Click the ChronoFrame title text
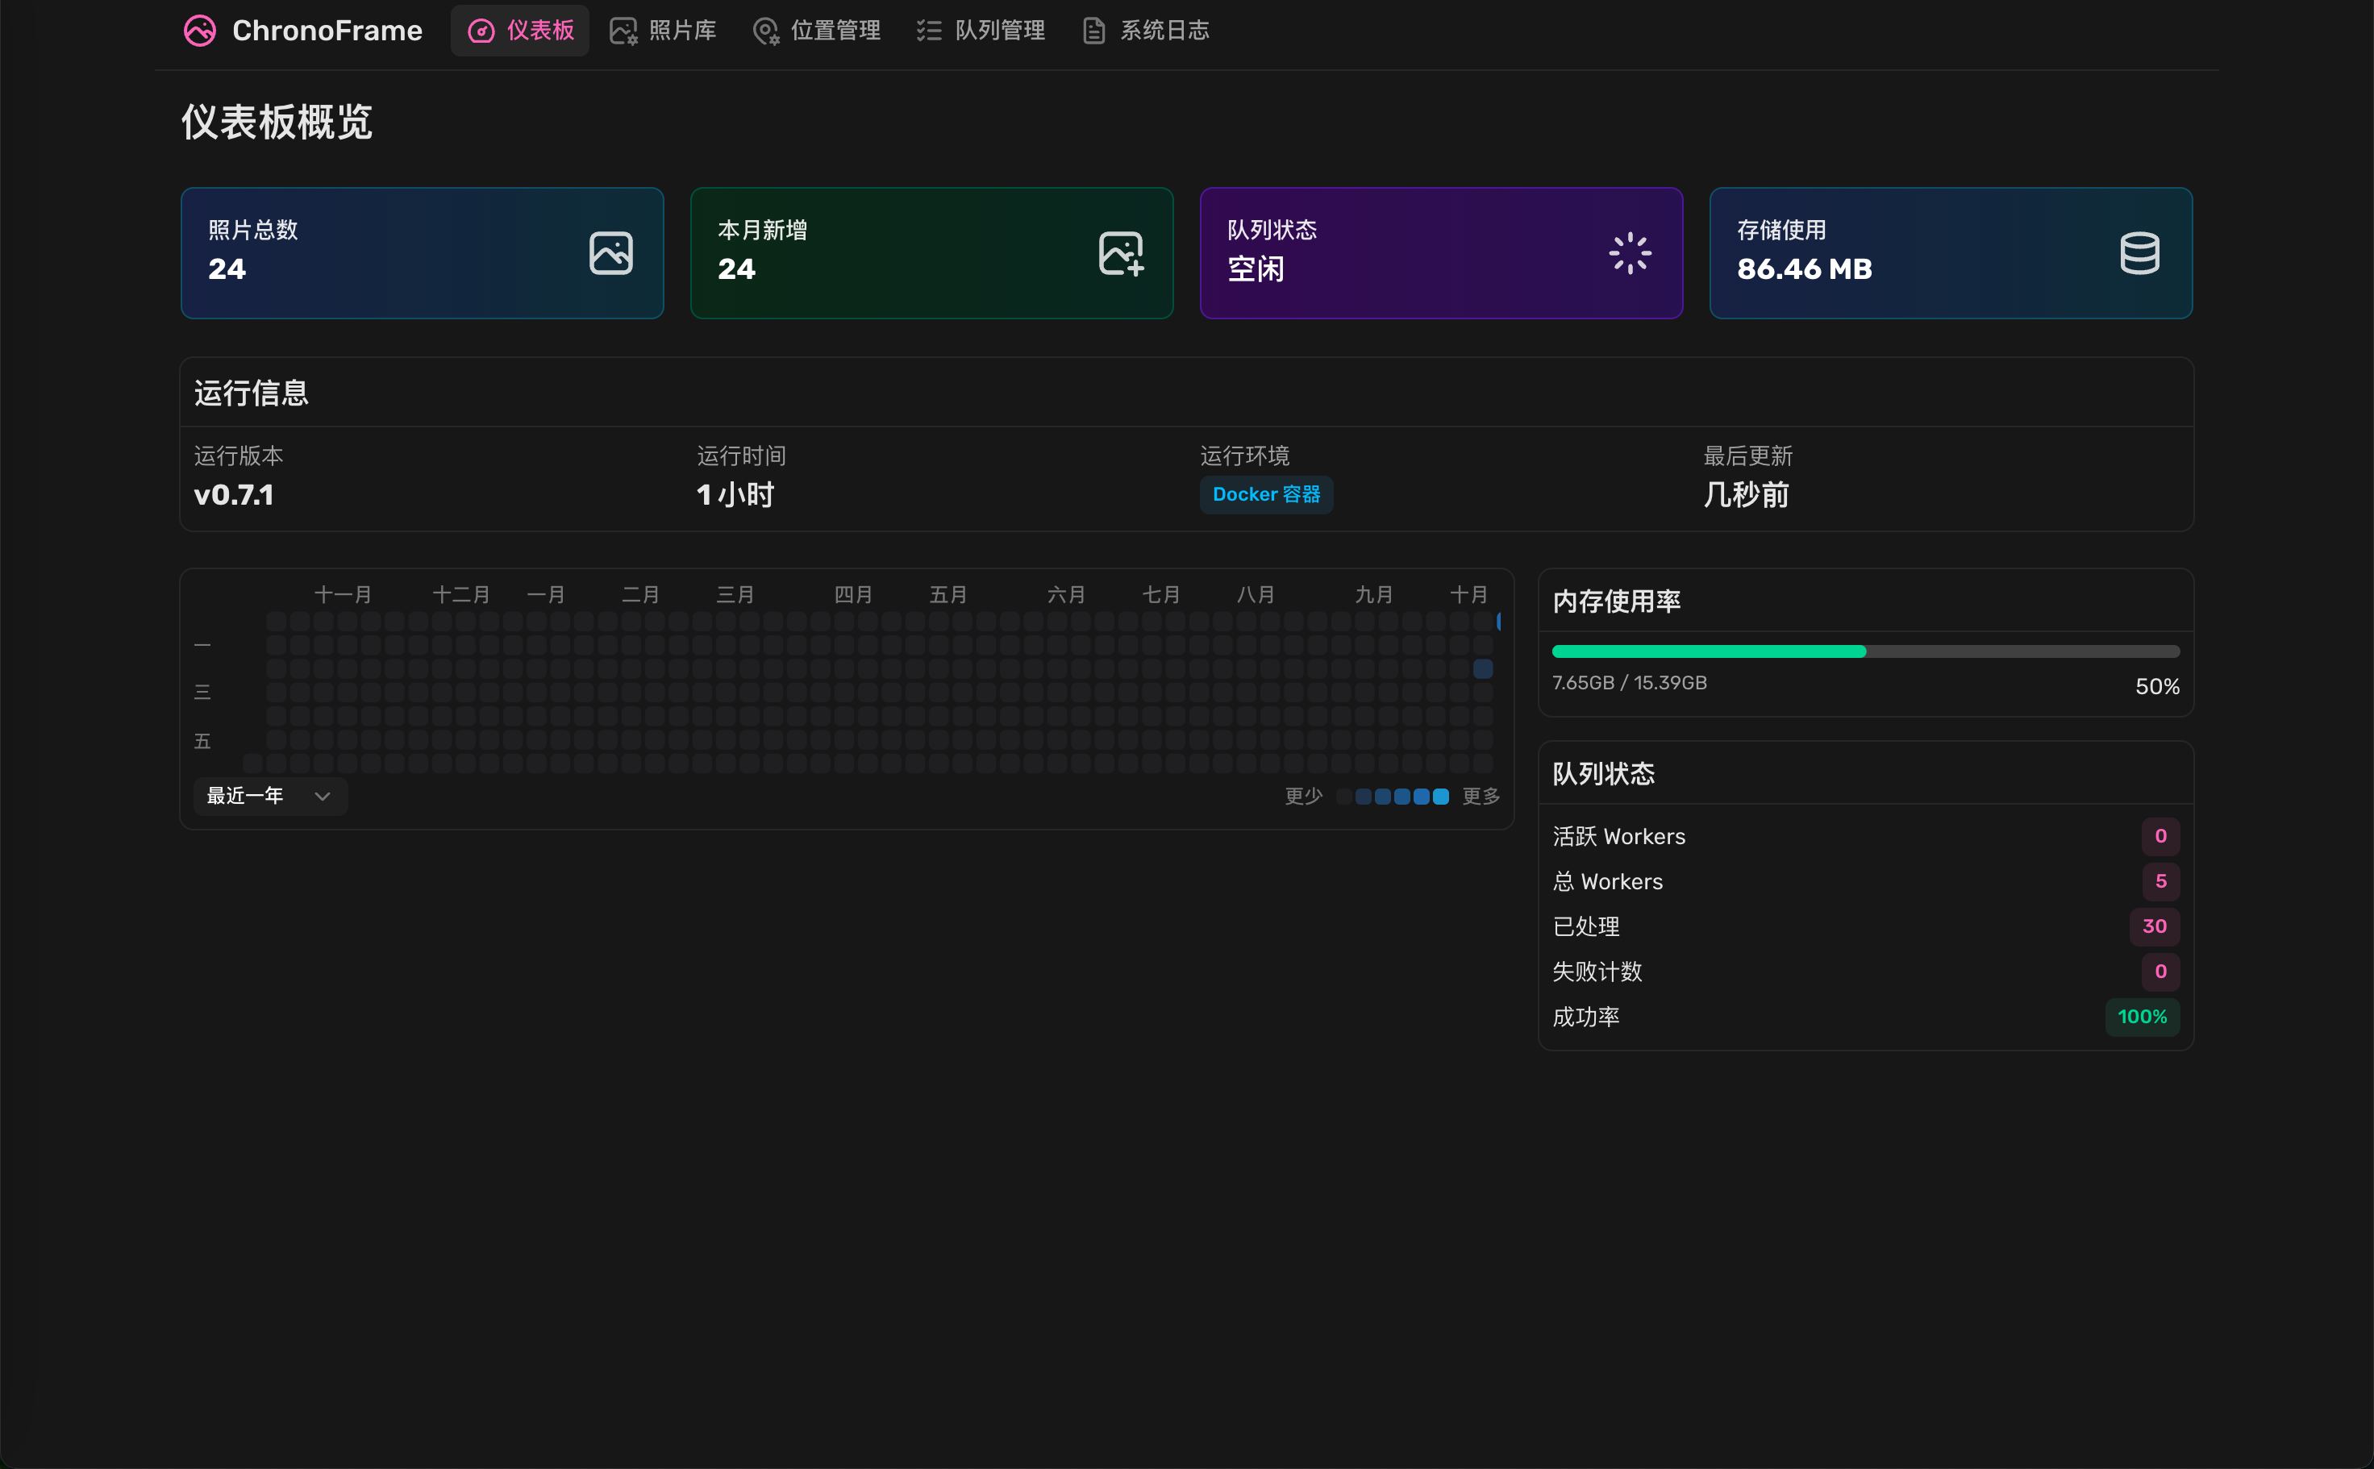The height and width of the screenshot is (1469, 2374). 327,31
